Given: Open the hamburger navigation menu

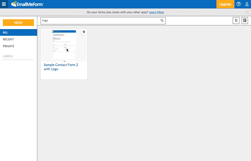Looking at the screenshot, I should 4,4.
